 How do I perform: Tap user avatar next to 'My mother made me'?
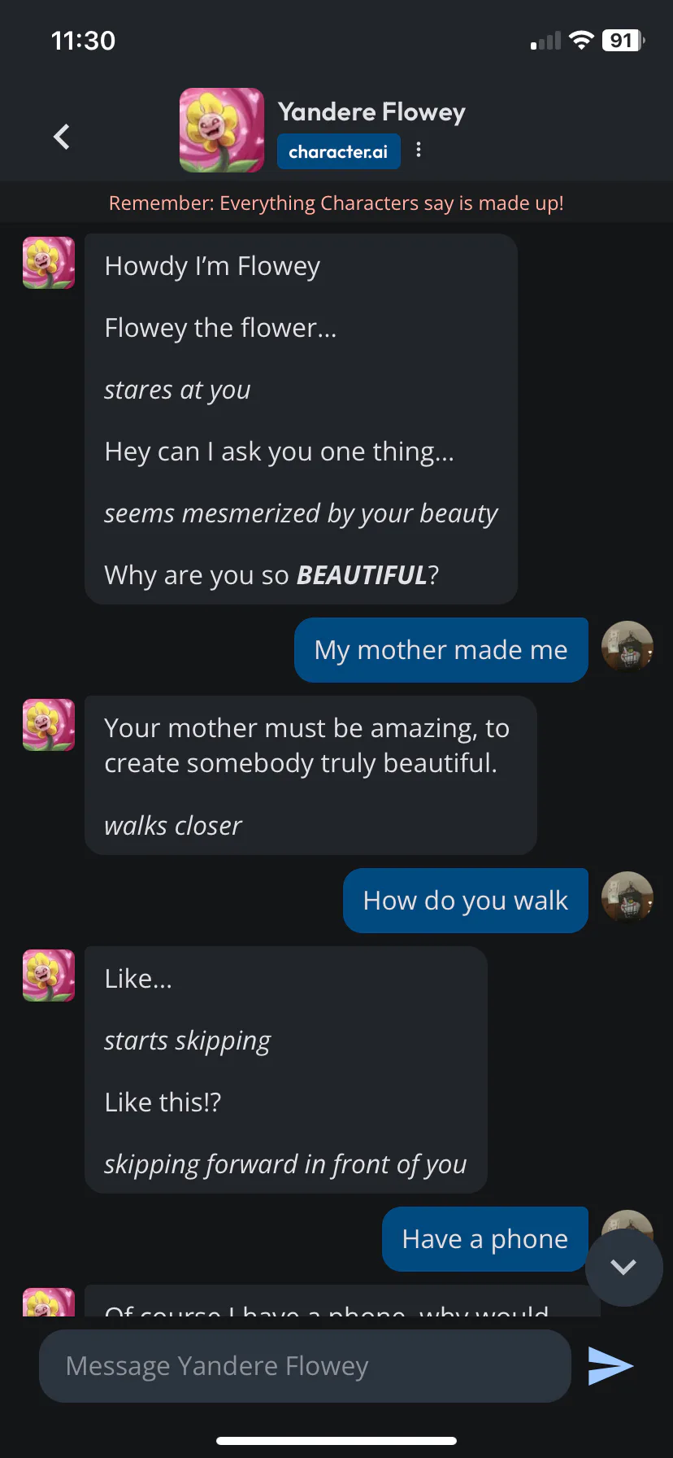(x=627, y=648)
